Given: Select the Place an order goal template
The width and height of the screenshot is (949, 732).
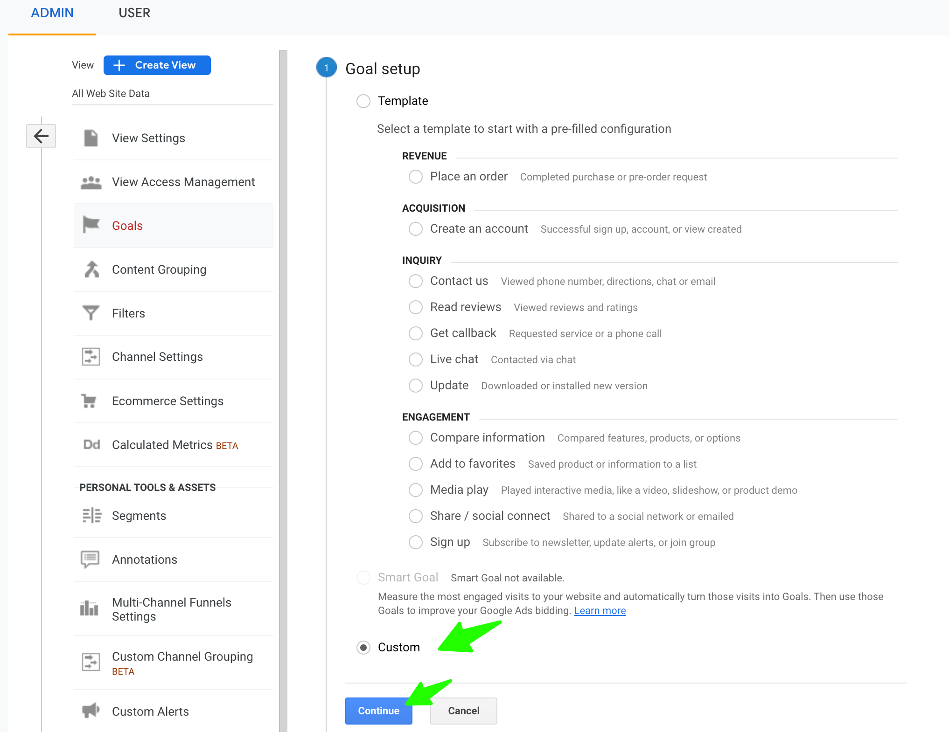Looking at the screenshot, I should (x=416, y=177).
